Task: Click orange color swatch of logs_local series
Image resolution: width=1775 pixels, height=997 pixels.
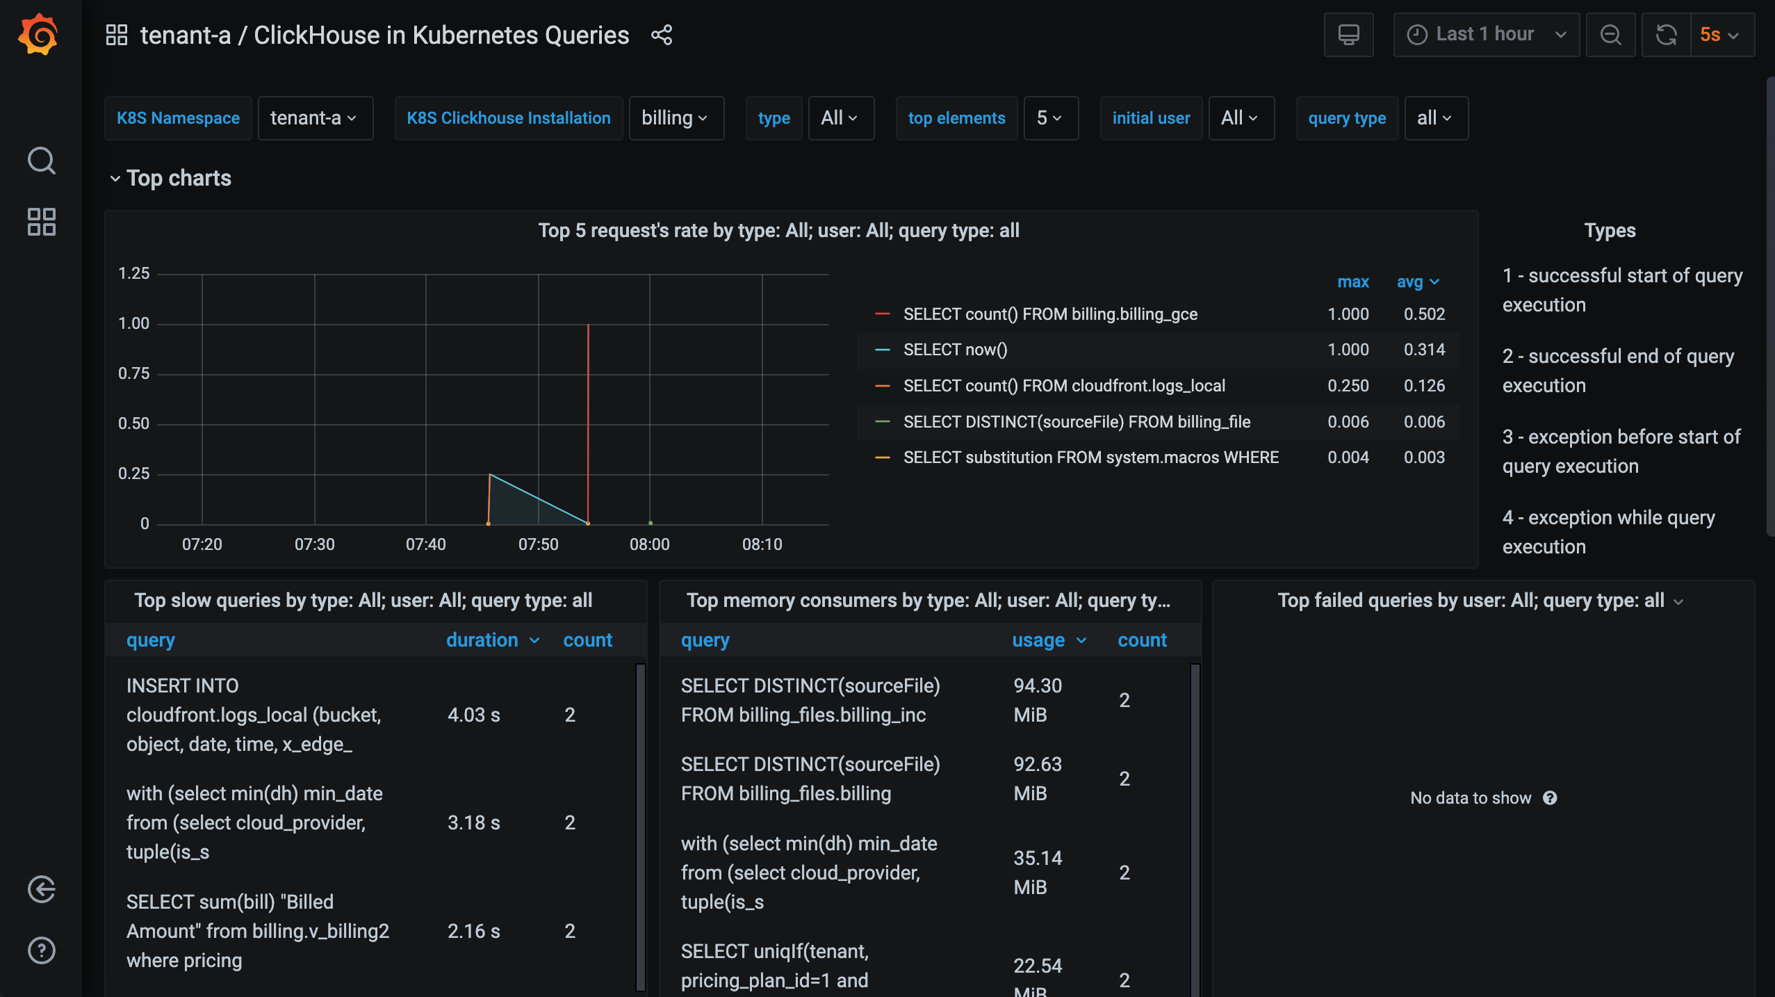Action: [883, 386]
